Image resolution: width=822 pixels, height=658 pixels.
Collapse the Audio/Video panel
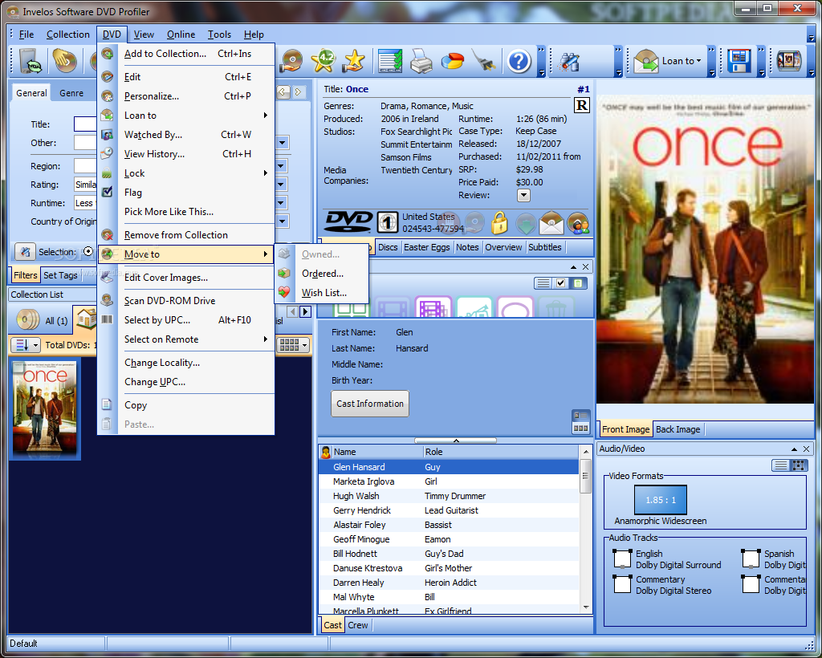[794, 449]
